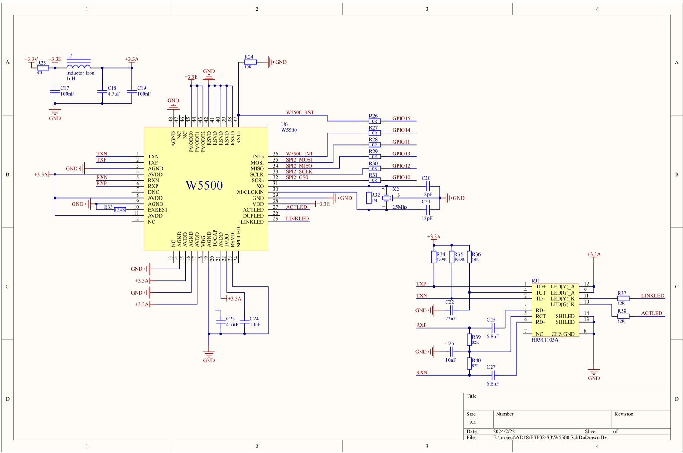Click resistor R33 12.4K symbol
683x453 pixels.
tap(120, 210)
